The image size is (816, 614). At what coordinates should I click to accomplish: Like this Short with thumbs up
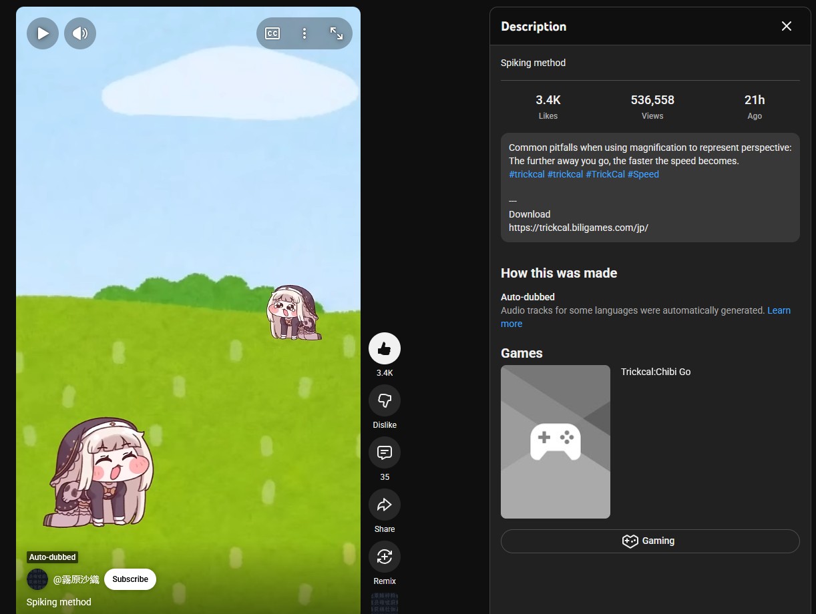click(x=385, y=348)
